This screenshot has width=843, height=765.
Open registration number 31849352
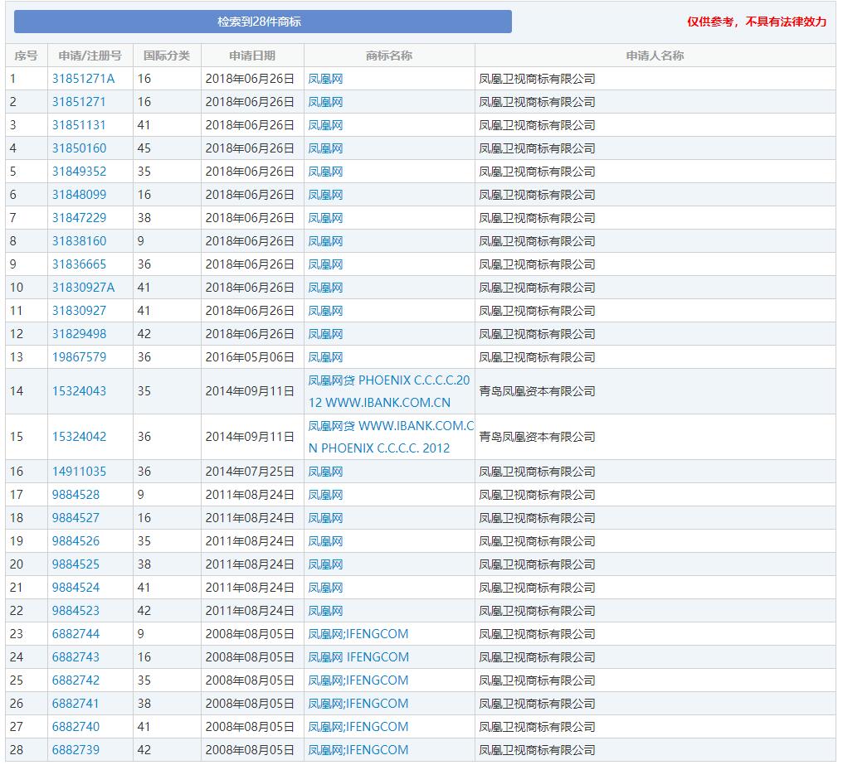(x=79, y=172)
